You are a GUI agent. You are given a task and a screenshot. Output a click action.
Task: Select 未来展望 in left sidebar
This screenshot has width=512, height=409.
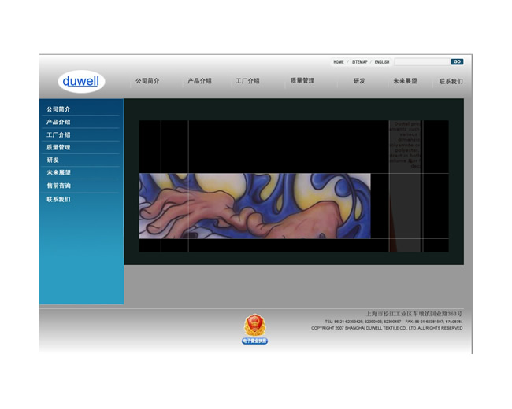(58, 172)
